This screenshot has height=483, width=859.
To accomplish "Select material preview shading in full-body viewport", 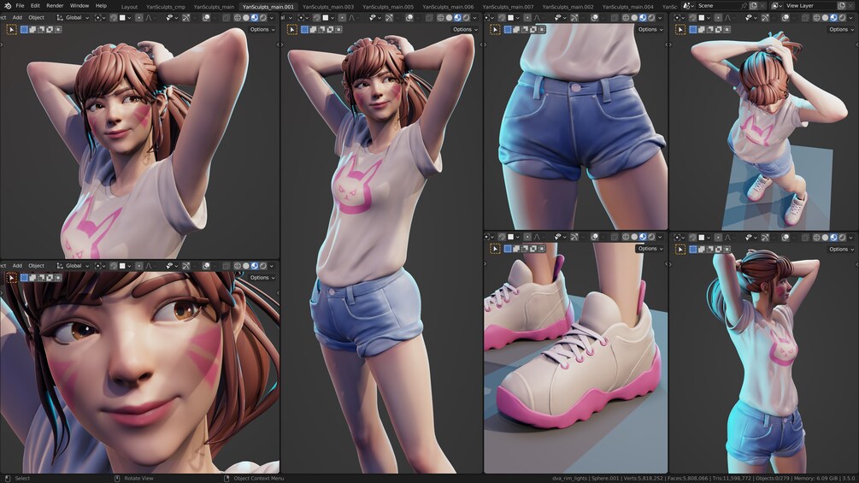I will 457,17.
